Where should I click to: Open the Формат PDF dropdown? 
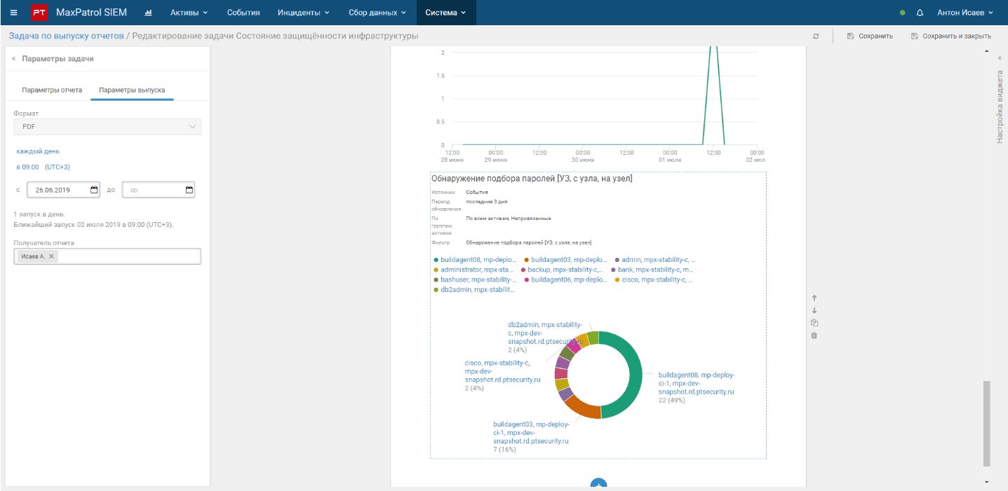[107, 127]
